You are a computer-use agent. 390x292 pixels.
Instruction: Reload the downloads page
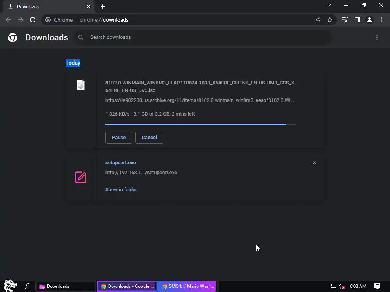[x=33, y=20]
